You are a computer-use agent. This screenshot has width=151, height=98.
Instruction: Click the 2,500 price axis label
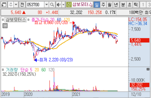tap(136, 59)
